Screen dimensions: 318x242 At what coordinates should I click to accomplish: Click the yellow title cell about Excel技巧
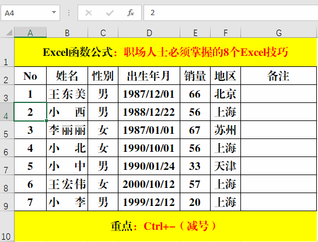tap(166, 52)
